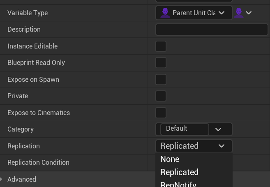Screen dimensions: 270x187
Task: Click the Variable Type label
Action: pyautogui.click(x=28, y=13)
